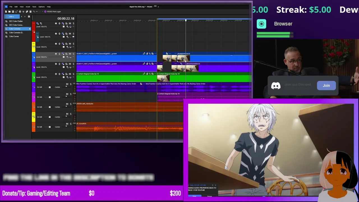Mute the Nick Fuentes audio track

point(67,84)
